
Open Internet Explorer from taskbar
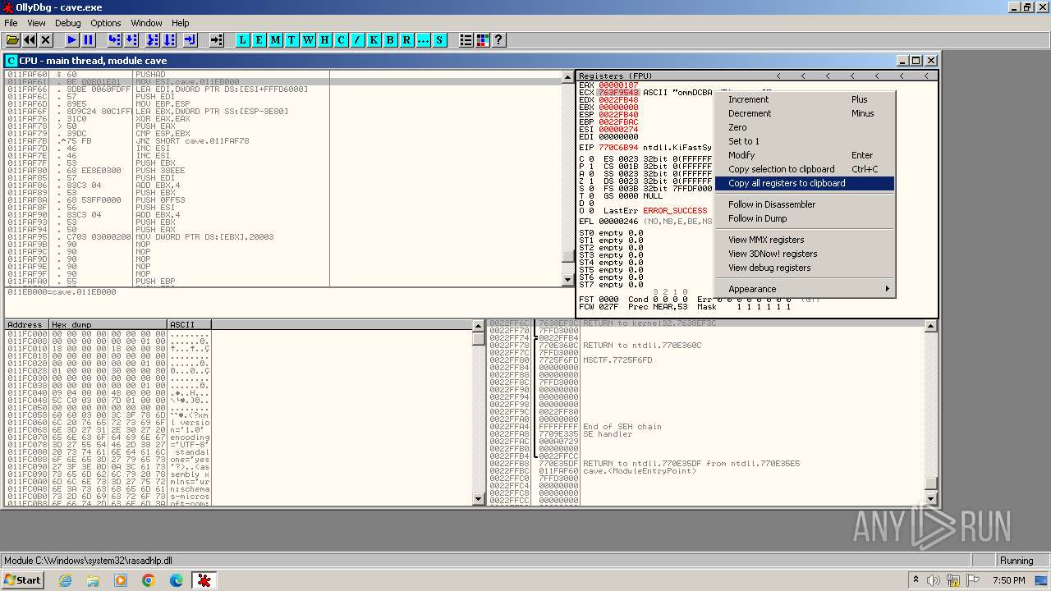tap(66, 580)
